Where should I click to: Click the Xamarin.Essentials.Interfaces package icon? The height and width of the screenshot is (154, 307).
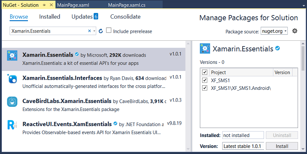[x=12, y=79]
